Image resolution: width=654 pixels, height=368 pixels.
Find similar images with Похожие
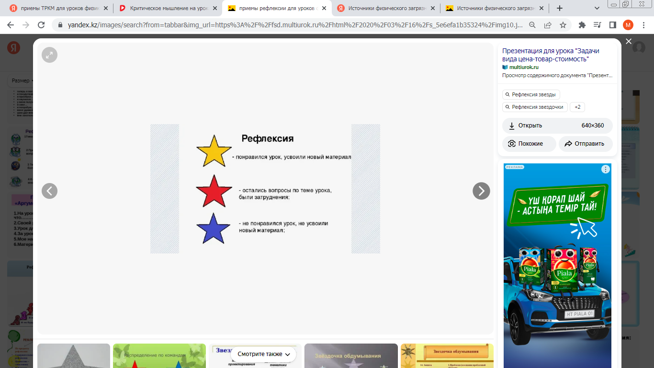coord(529,144)
